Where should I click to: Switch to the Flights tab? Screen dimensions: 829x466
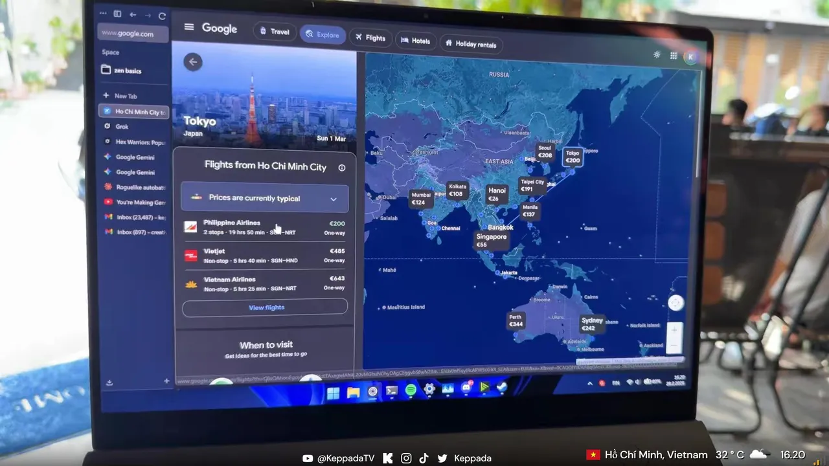coord(370,38)
